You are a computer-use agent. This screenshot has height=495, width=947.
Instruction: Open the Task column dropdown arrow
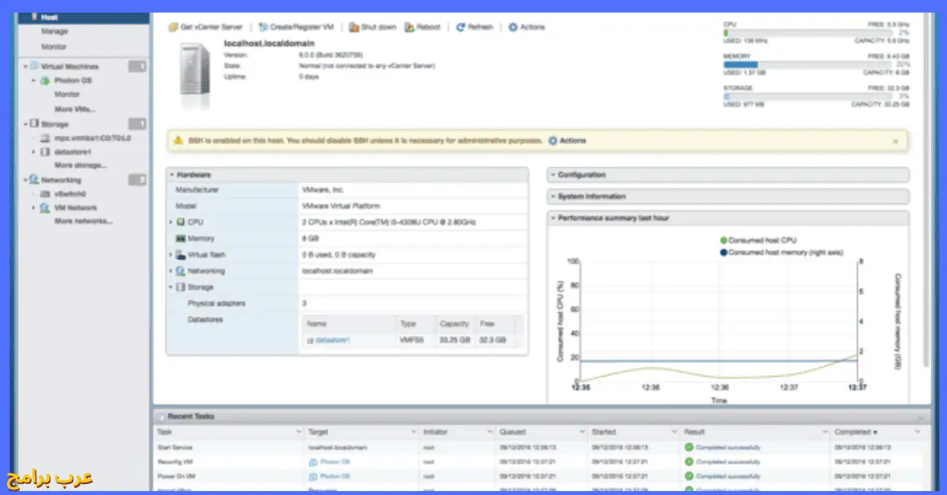coord(298,432)
